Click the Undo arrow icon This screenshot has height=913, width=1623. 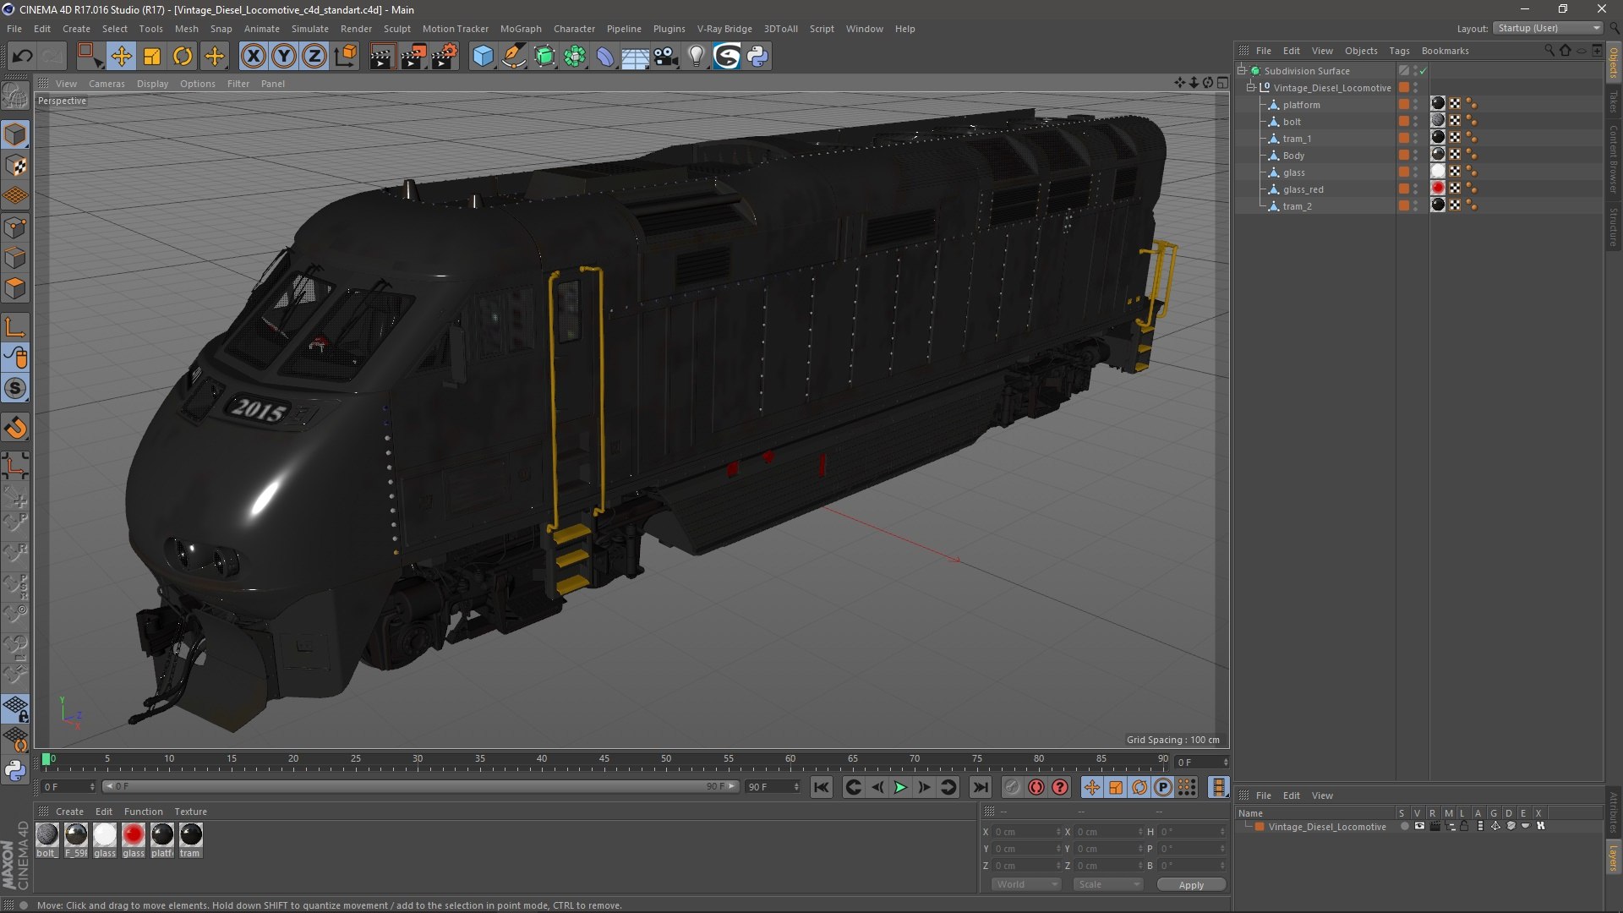22,57
